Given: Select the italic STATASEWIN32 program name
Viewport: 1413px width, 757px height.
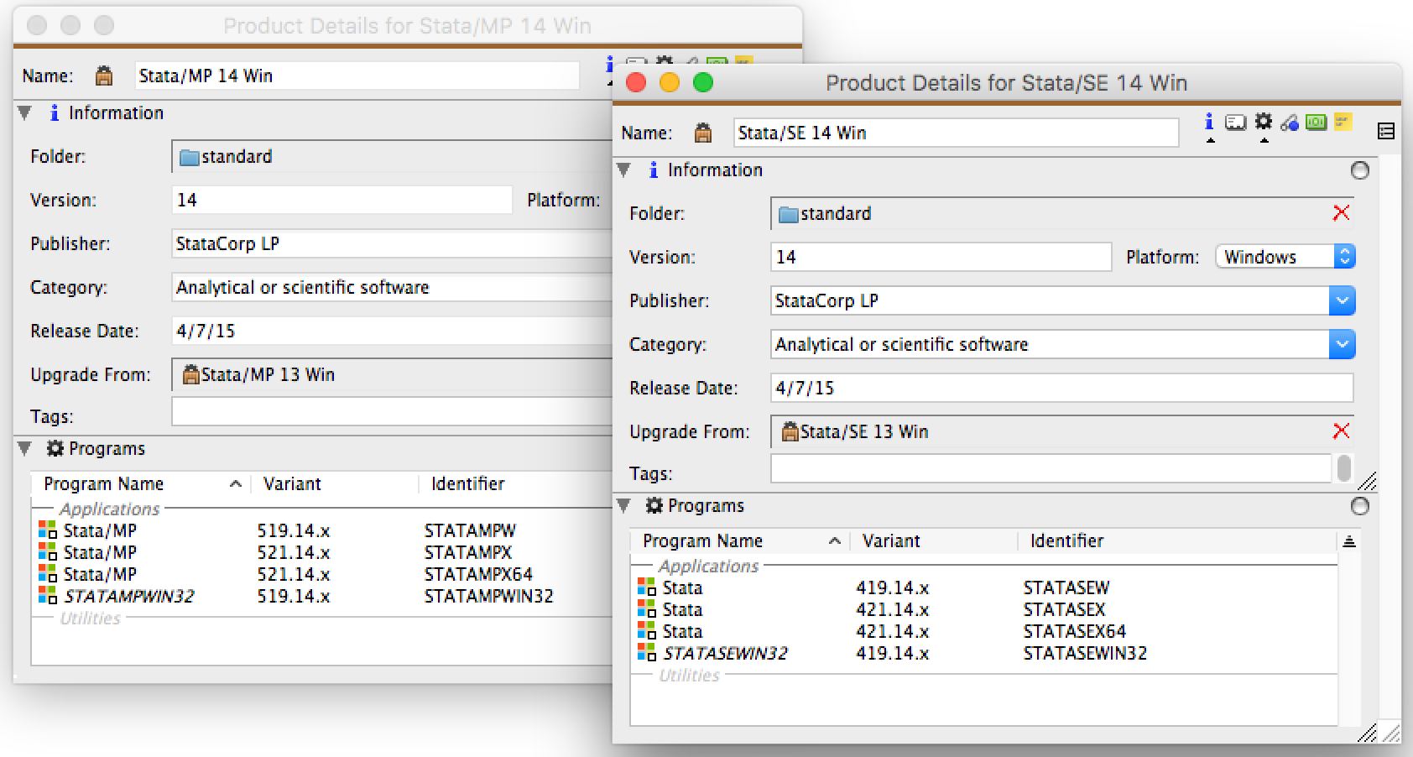Looking at the screenshot, I should click(725, 653).
